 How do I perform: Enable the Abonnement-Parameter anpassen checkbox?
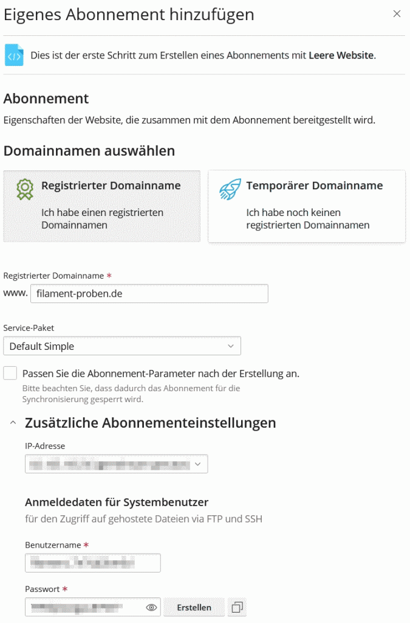coord(10,373)
